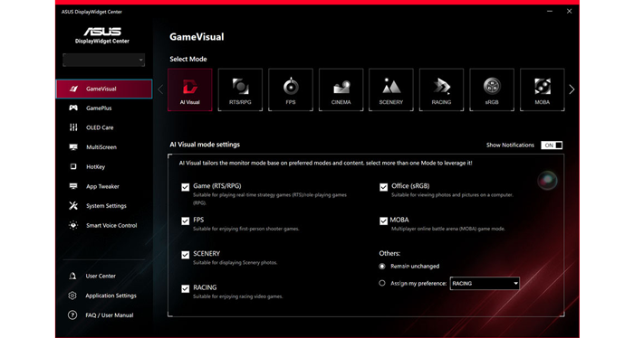Screen dimensions: 634x338
Task: Uncheck the FPS checkbox
Action: tap(185, 221)
